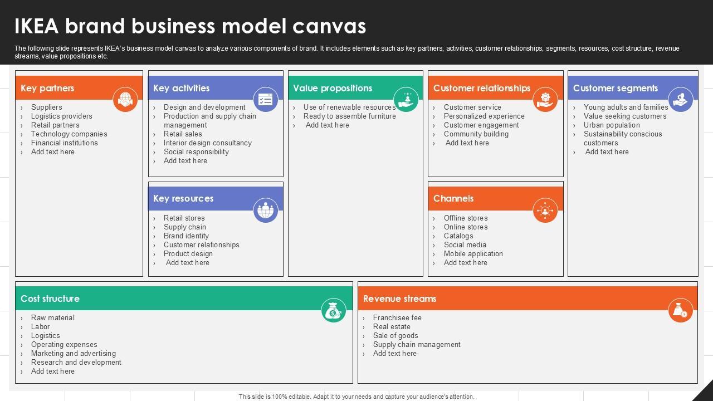
Task: Click the Key activities checklist icon
Action: (266, 100)
